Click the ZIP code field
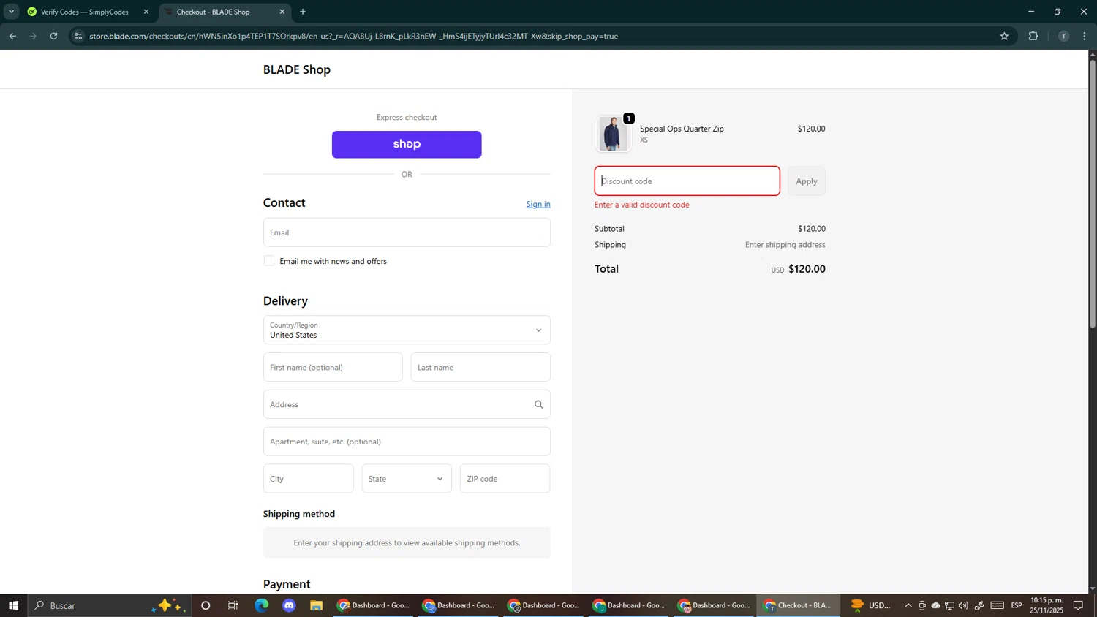The height and width of the screenshot is (617, 1097). point(505,479)
